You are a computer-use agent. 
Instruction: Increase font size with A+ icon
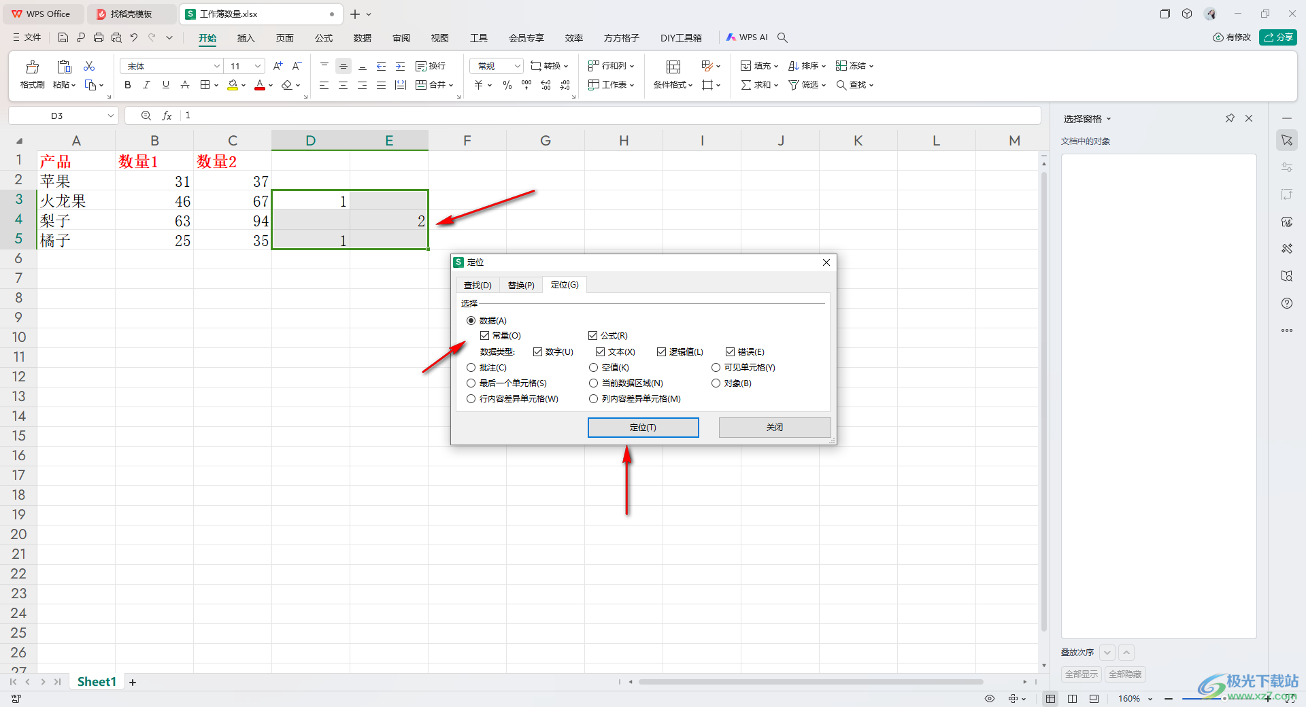point(278,66)
